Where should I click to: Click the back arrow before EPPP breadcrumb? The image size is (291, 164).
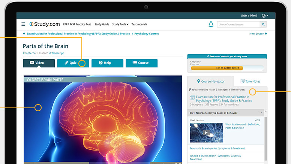click(24, 34)
